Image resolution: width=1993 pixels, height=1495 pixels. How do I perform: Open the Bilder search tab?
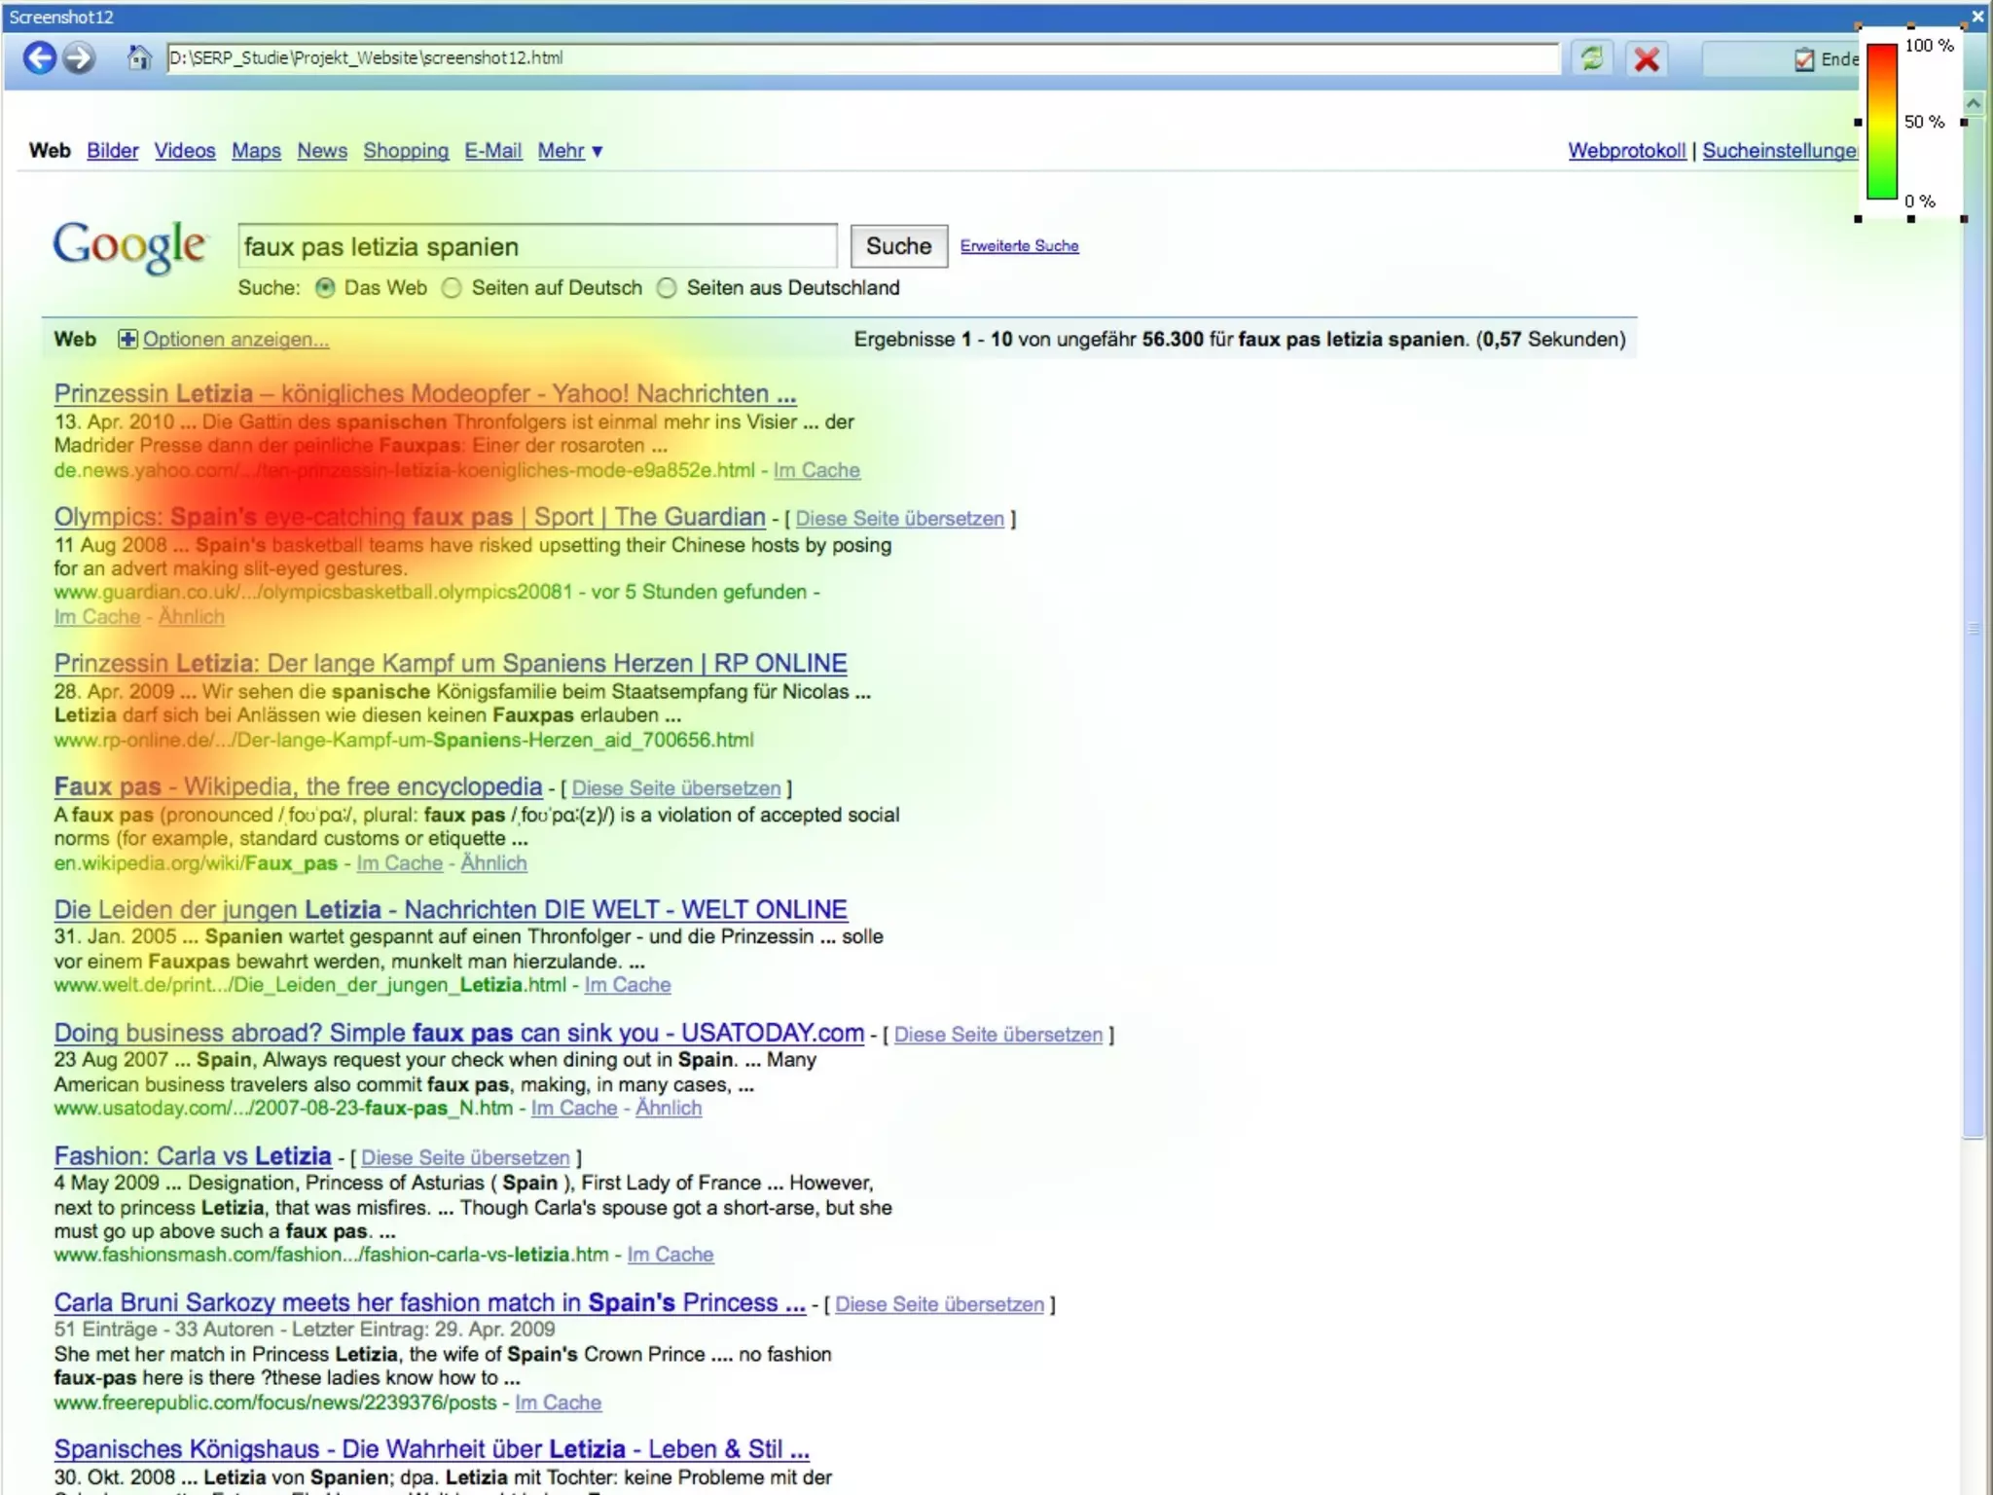(x=112, y=151)
